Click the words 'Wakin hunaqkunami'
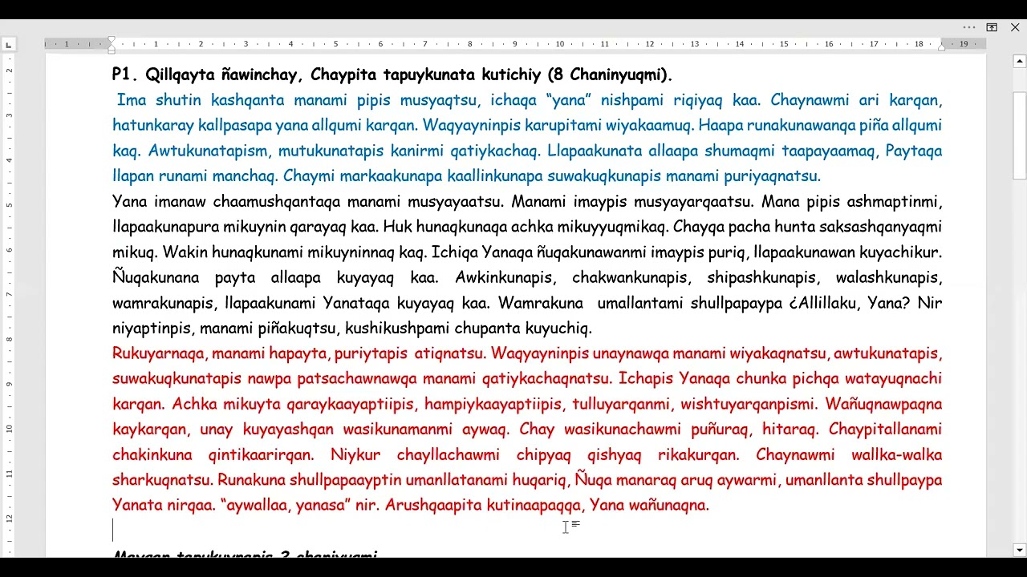Image resolution: width=1027 pixels, height=577 pixels. [233, 252]
